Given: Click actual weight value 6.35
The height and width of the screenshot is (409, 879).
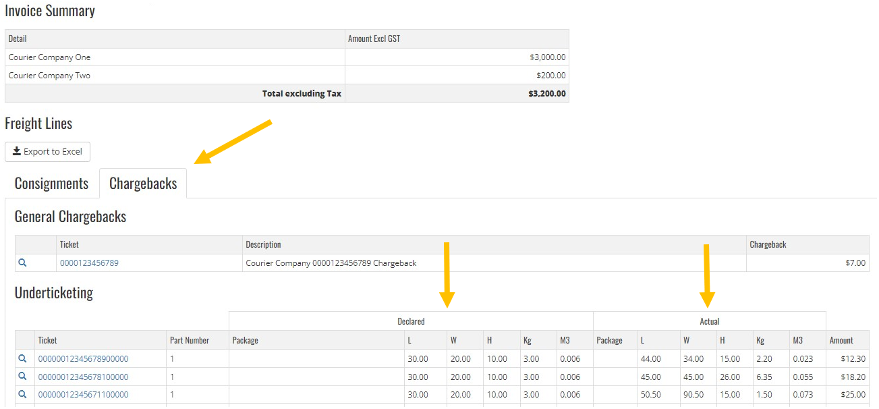Looking at the screenshot, I should click(765, 377).
